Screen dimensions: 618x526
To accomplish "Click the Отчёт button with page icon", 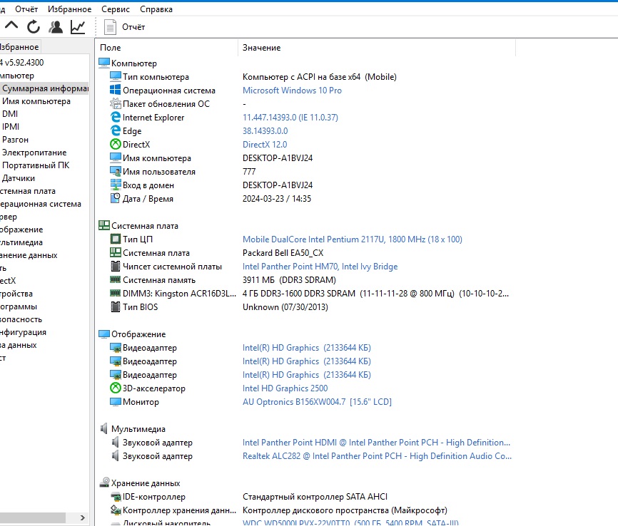I will (125, 27).
